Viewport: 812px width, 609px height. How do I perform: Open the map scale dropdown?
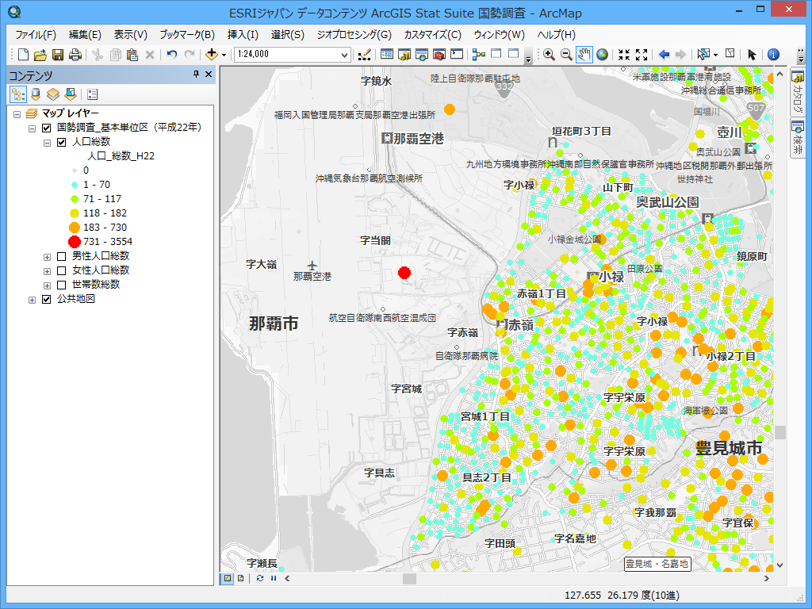[x=344, y=55]
